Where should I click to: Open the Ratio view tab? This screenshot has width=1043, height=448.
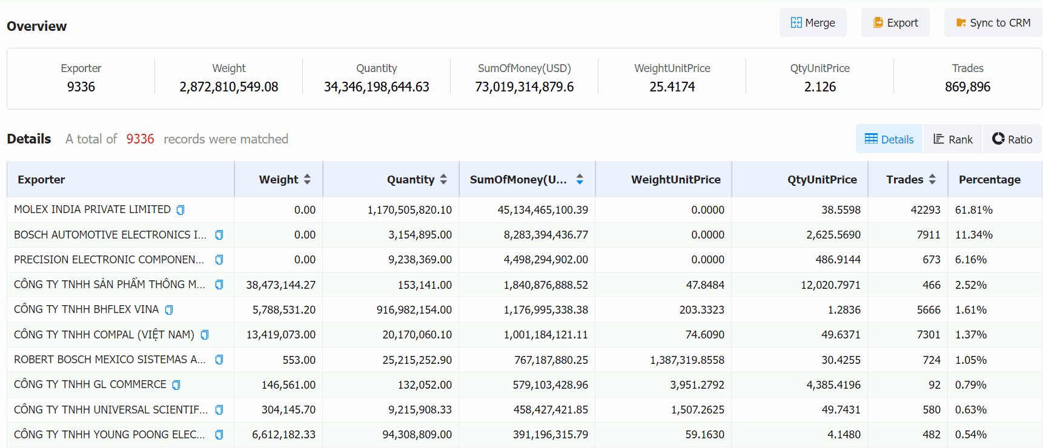1012,139
